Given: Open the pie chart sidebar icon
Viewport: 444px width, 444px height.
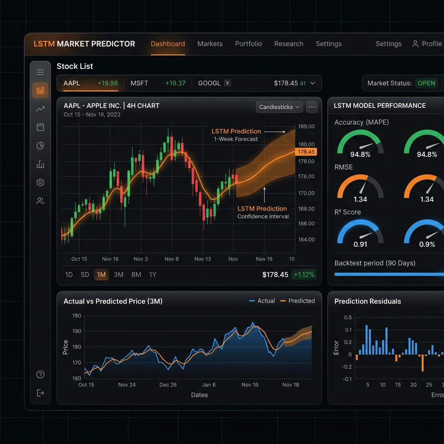Looking at the screenshot, I should coord(40,146).
